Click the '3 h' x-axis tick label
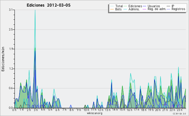 click(36, 110)
